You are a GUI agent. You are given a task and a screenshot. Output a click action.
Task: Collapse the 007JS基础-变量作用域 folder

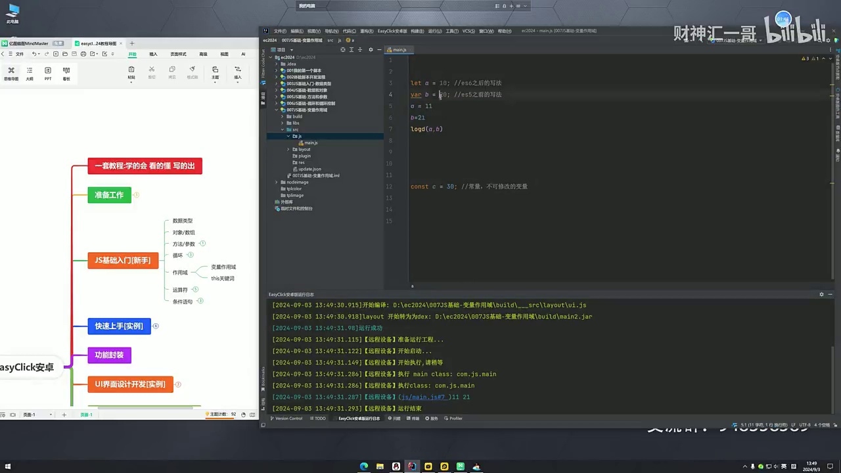click(277, 110)
